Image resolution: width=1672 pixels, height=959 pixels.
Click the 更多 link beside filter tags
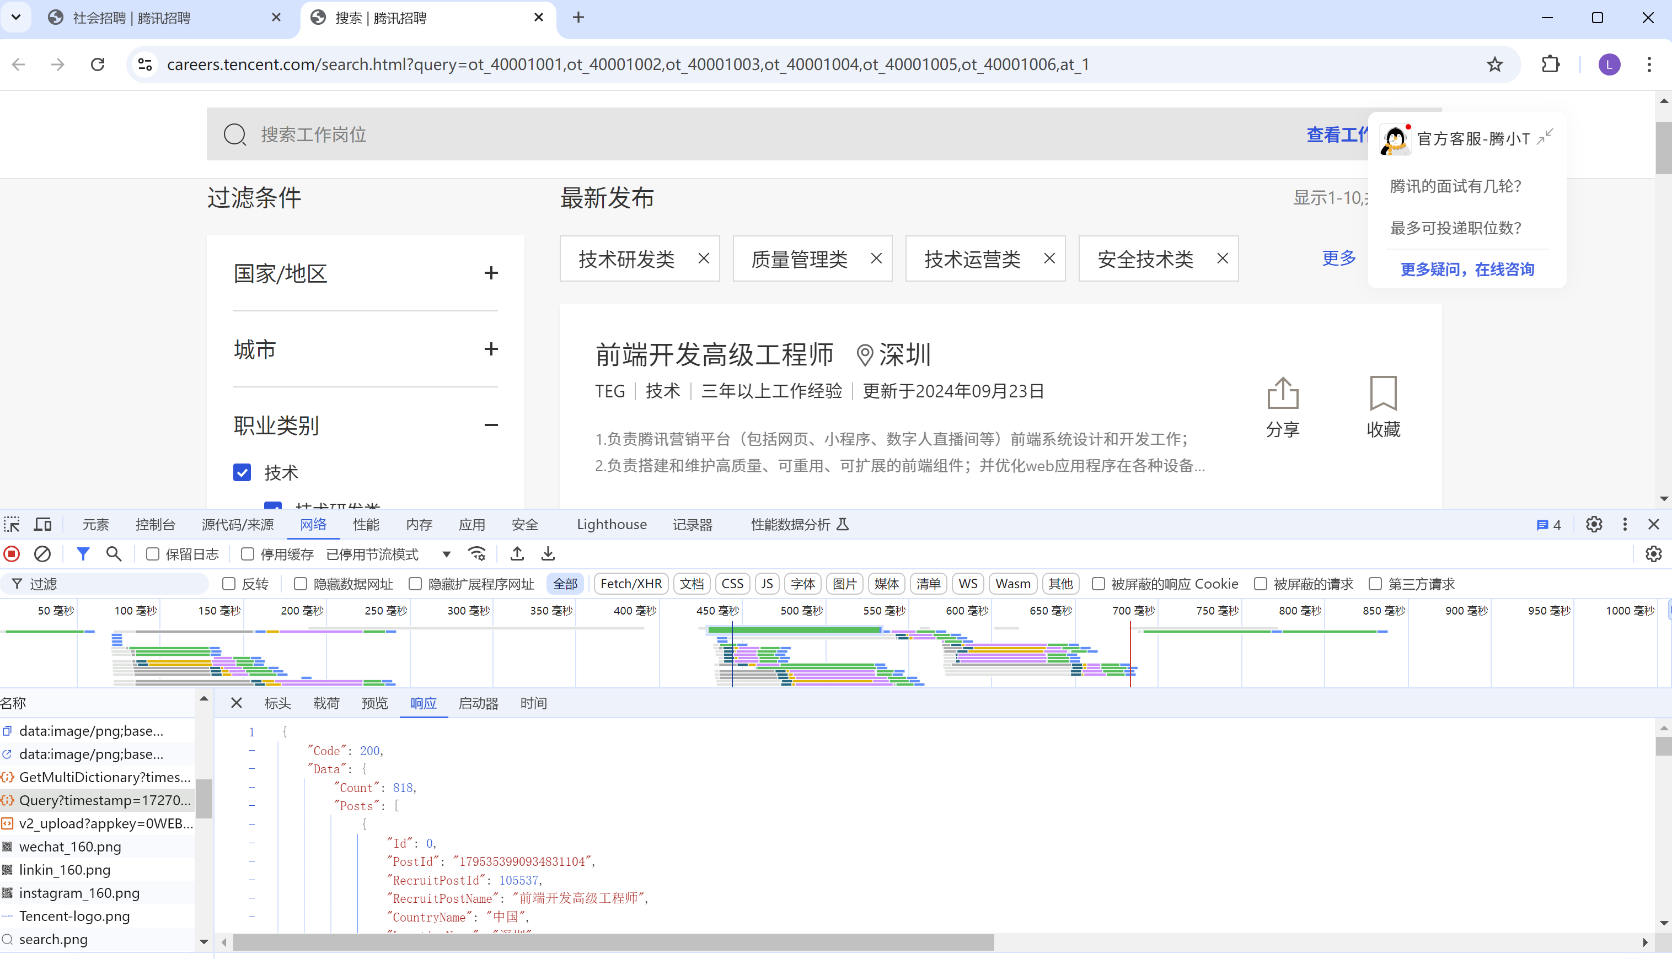coord(1338,257)
